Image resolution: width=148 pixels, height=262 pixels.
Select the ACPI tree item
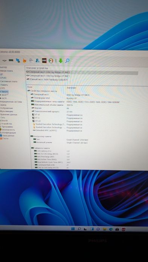(4, 98)
